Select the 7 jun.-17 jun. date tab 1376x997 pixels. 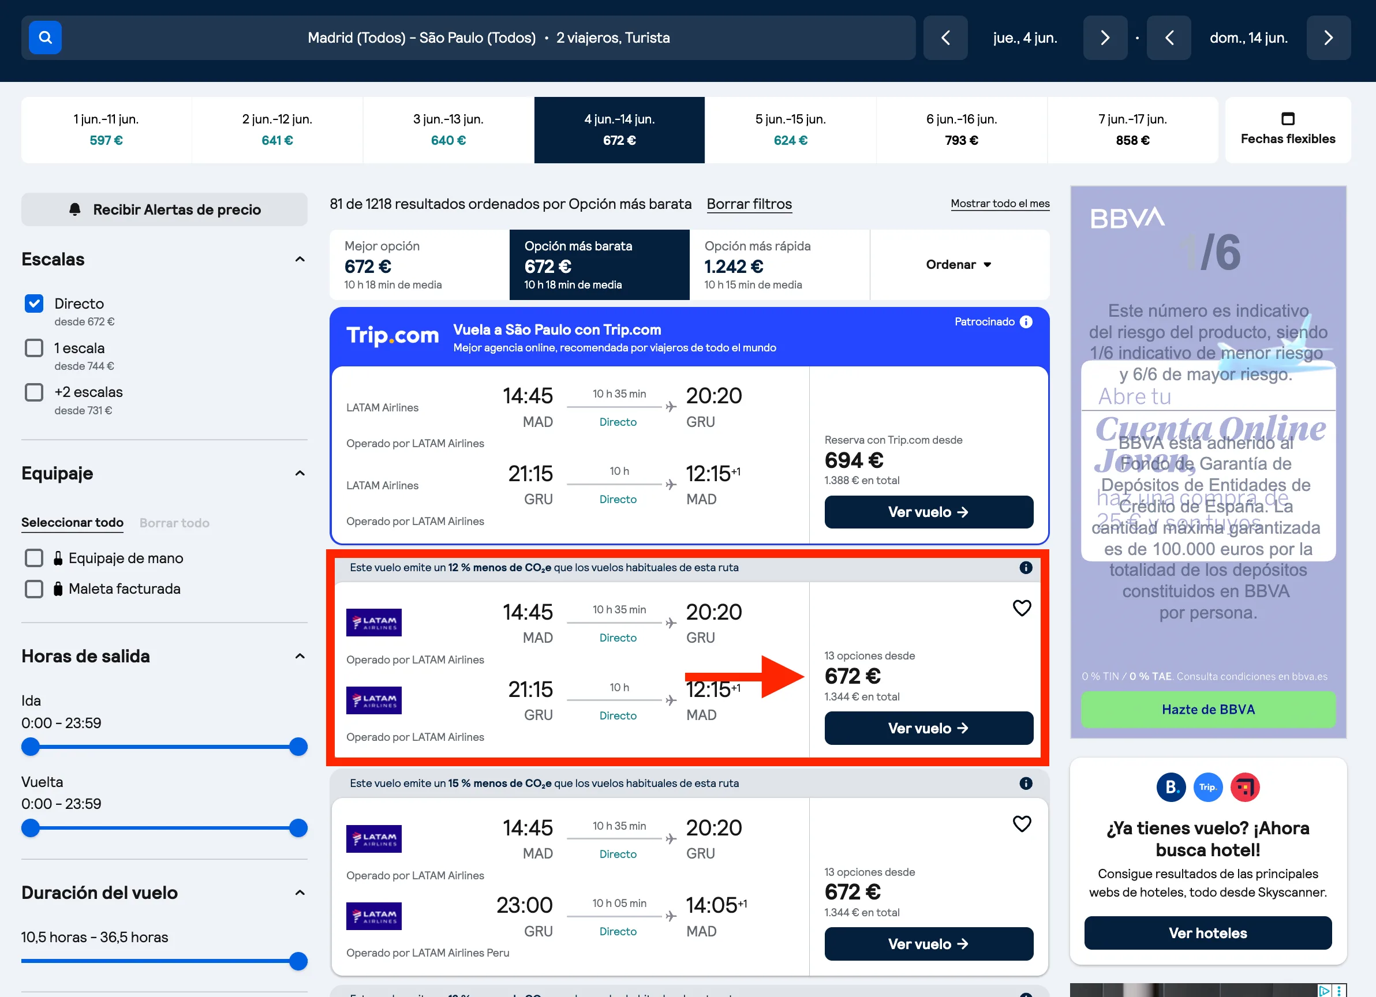point(1132,130)
